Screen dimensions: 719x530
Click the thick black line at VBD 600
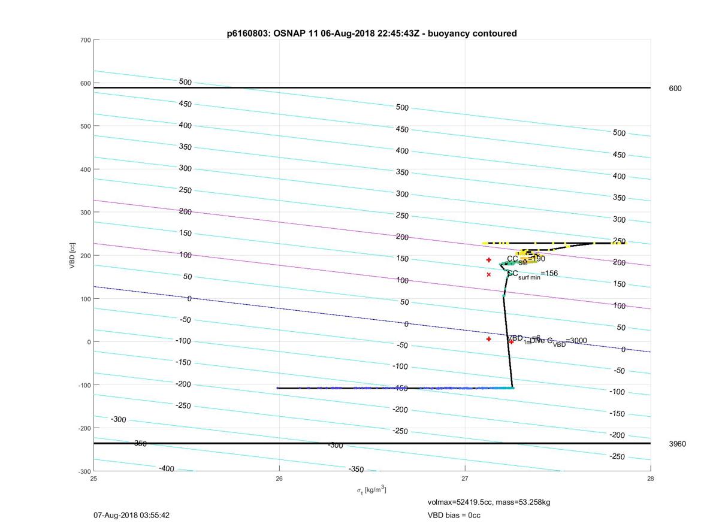(371, 88)
